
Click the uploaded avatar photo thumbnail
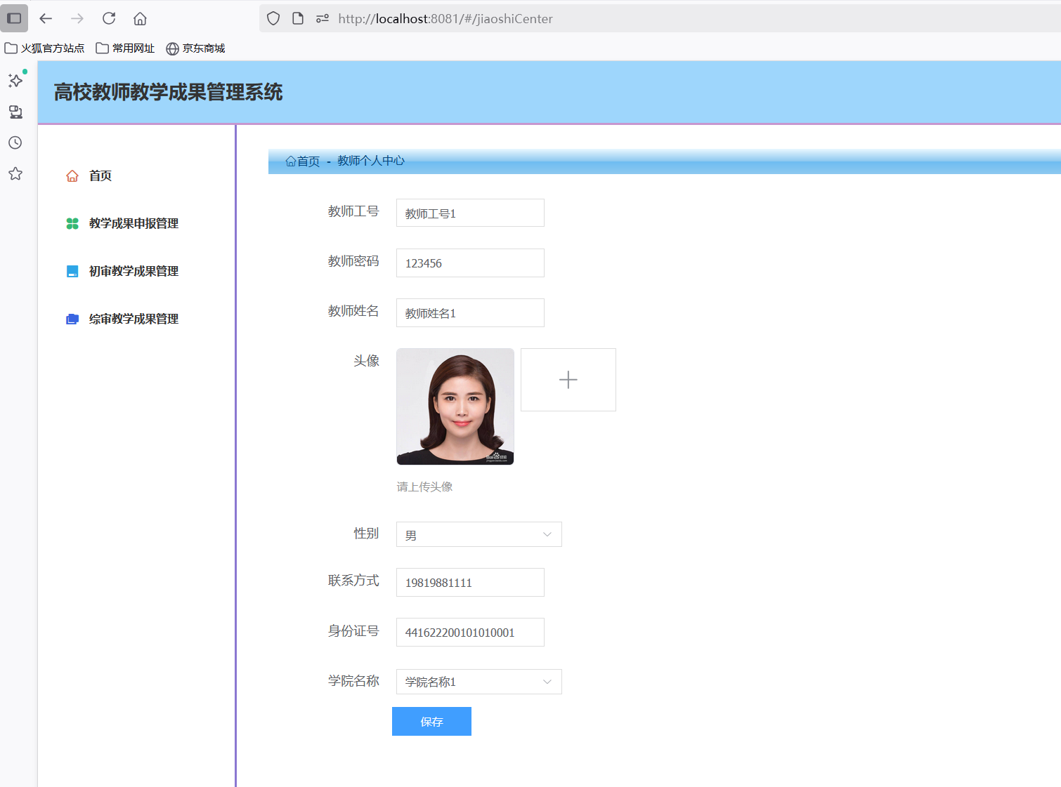click(x=455, y=406)
